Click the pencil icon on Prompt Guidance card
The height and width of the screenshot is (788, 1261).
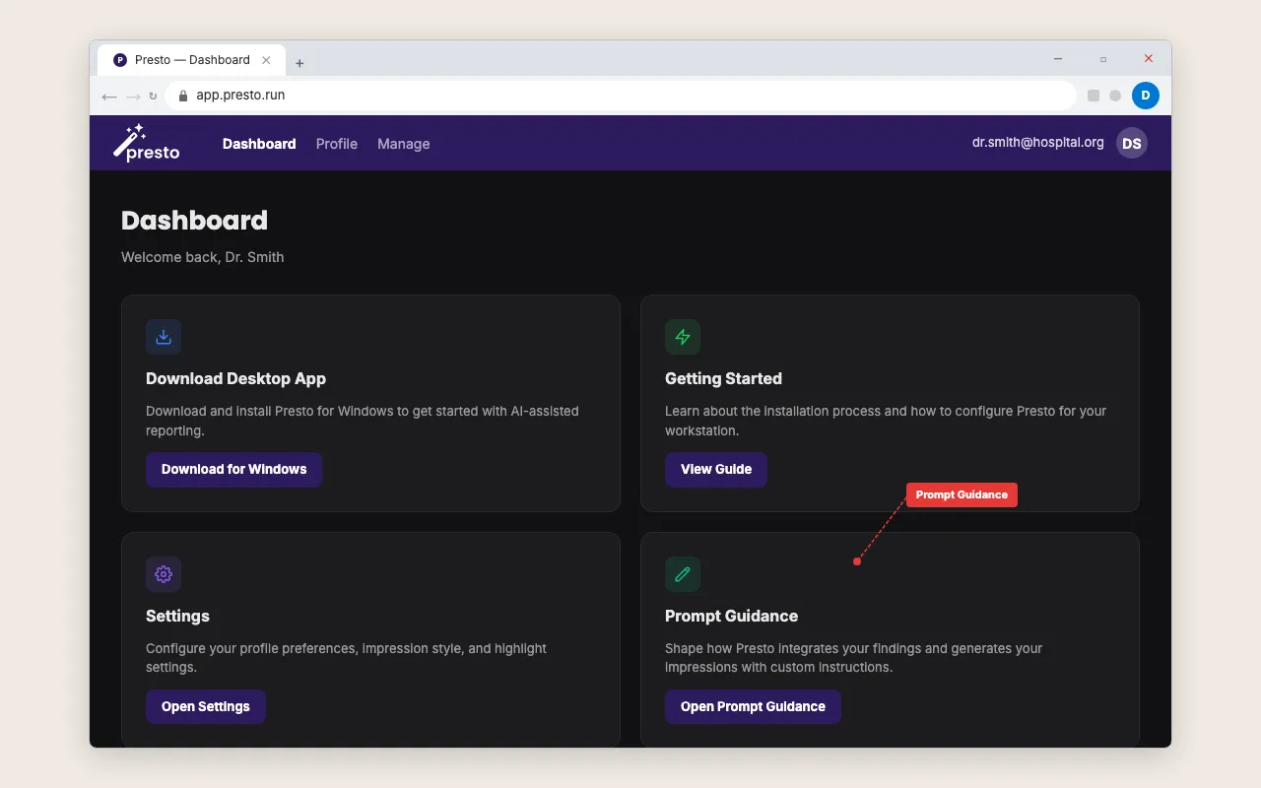click(x=683, y=573)
